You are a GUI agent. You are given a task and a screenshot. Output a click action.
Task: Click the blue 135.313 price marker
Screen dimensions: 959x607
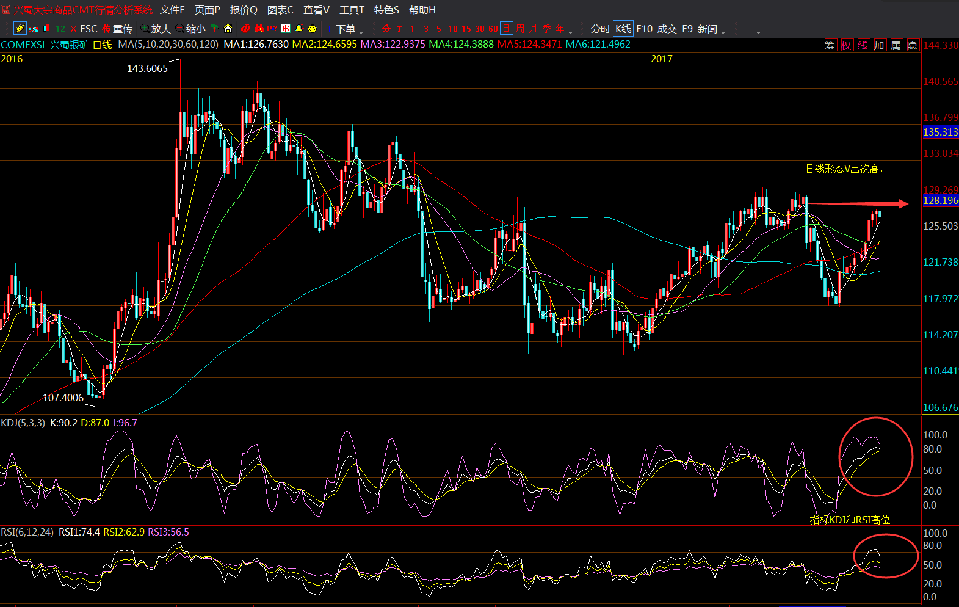click(x=940, y=132)
